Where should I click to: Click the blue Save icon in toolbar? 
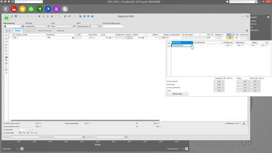click(x=16, y=16)
